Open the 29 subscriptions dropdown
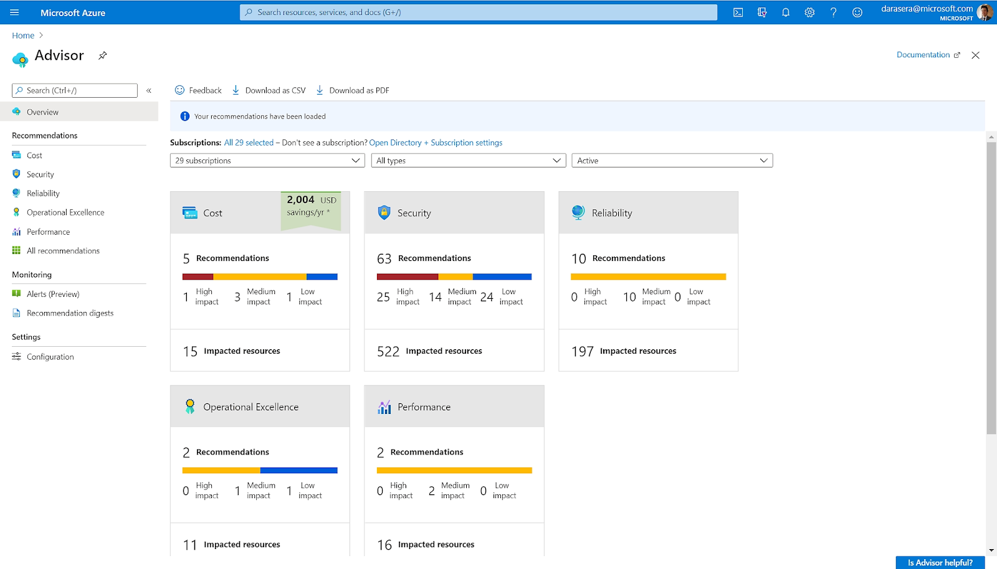This screenshot has width=997, height=569. (267, 160)
